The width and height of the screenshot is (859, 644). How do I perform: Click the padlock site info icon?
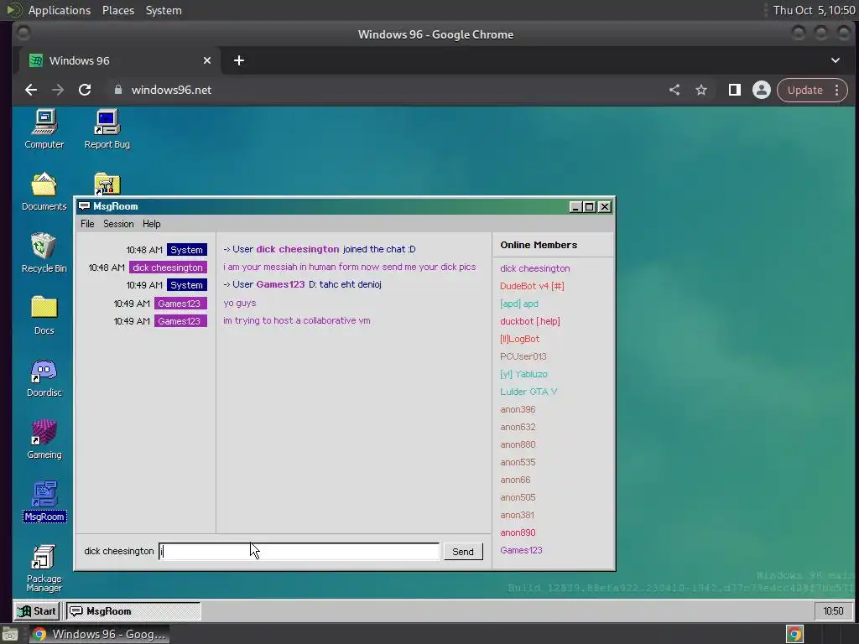[x=117, y=90]
